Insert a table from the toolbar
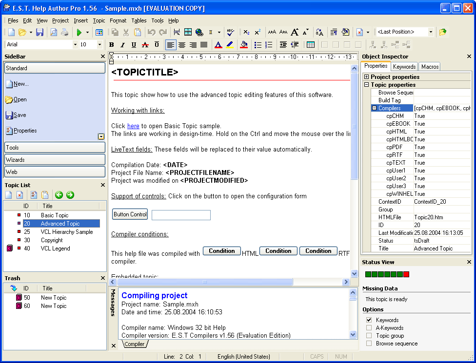This screenshot has height=363, width=476. tap(311, 45)
